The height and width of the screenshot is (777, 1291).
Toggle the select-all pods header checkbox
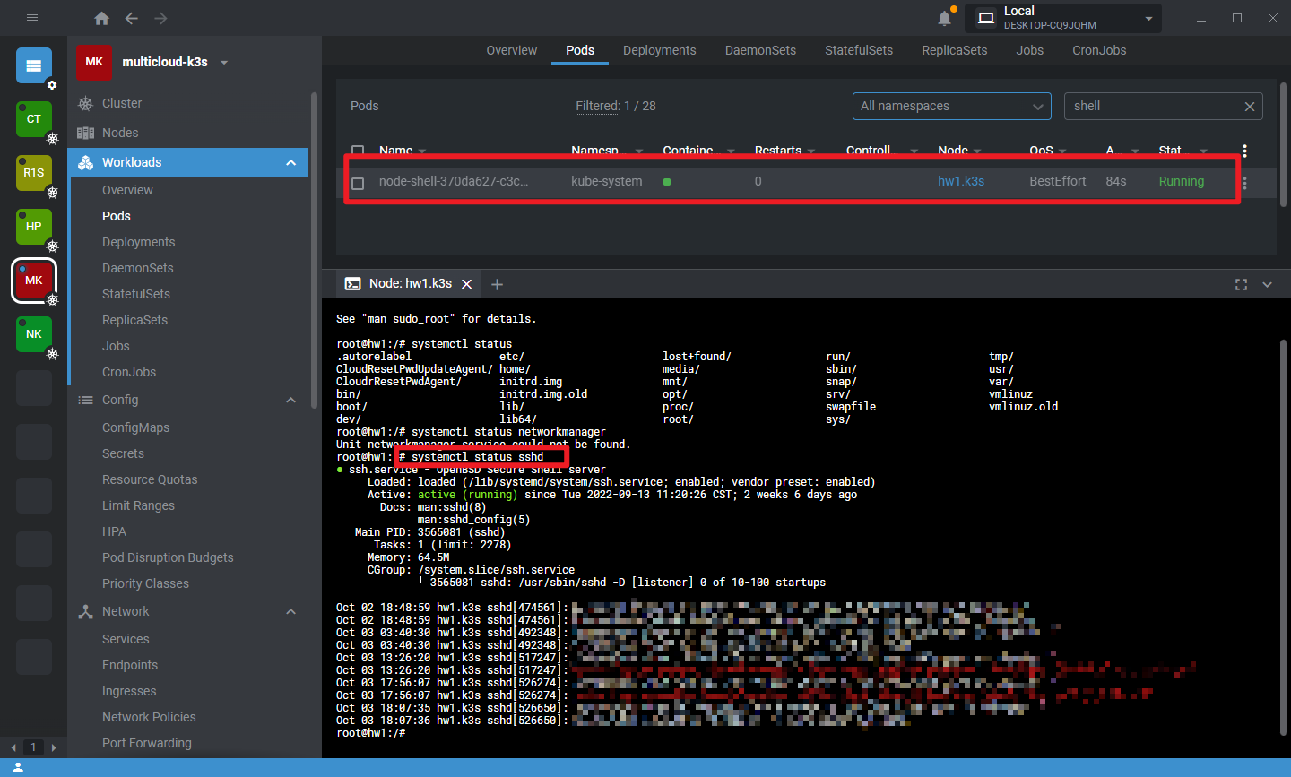[358, 151]
